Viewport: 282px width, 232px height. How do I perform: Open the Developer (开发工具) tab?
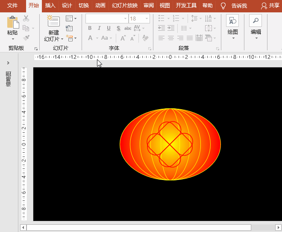click(x=186, y=6)
